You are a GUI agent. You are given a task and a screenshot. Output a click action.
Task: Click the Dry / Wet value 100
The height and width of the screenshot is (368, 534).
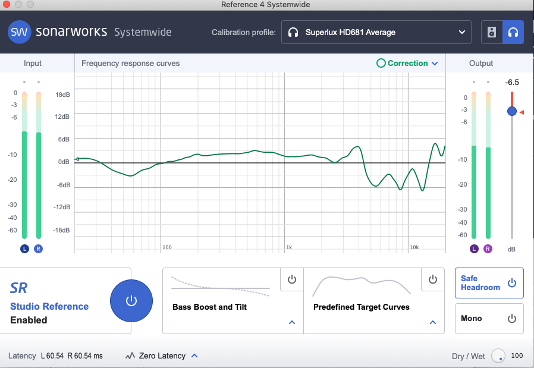coord(517,356)
